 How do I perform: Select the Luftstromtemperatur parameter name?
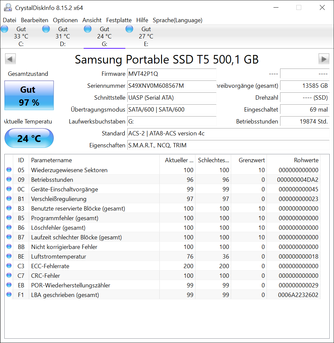[59, 256]
